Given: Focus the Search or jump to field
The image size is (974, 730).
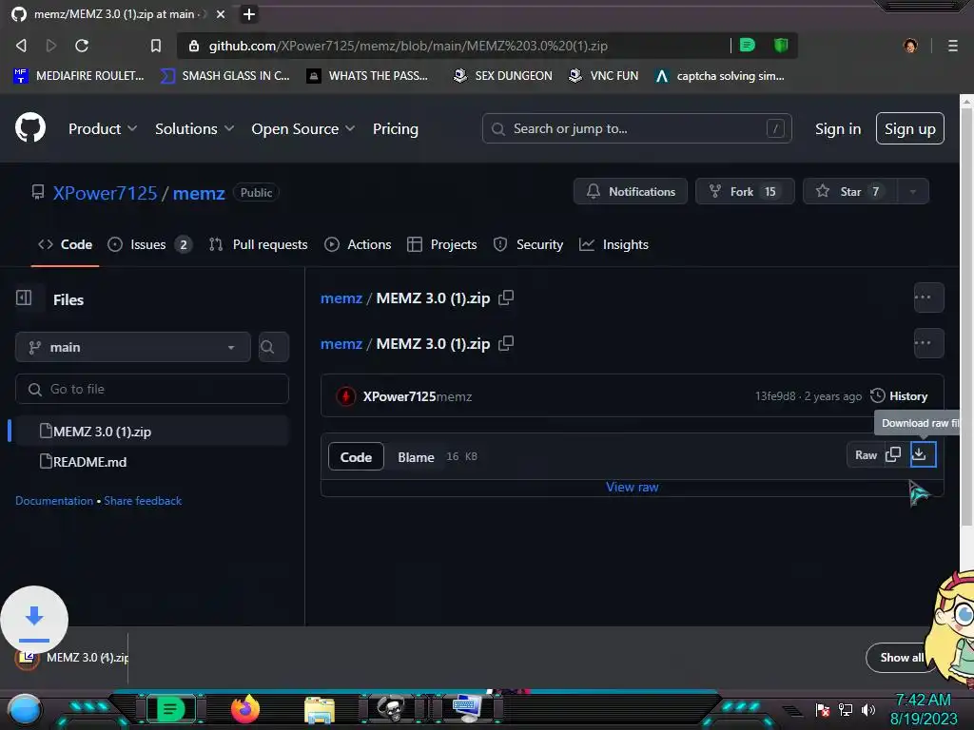Looking at the screenshot, I should coord(636,128).
